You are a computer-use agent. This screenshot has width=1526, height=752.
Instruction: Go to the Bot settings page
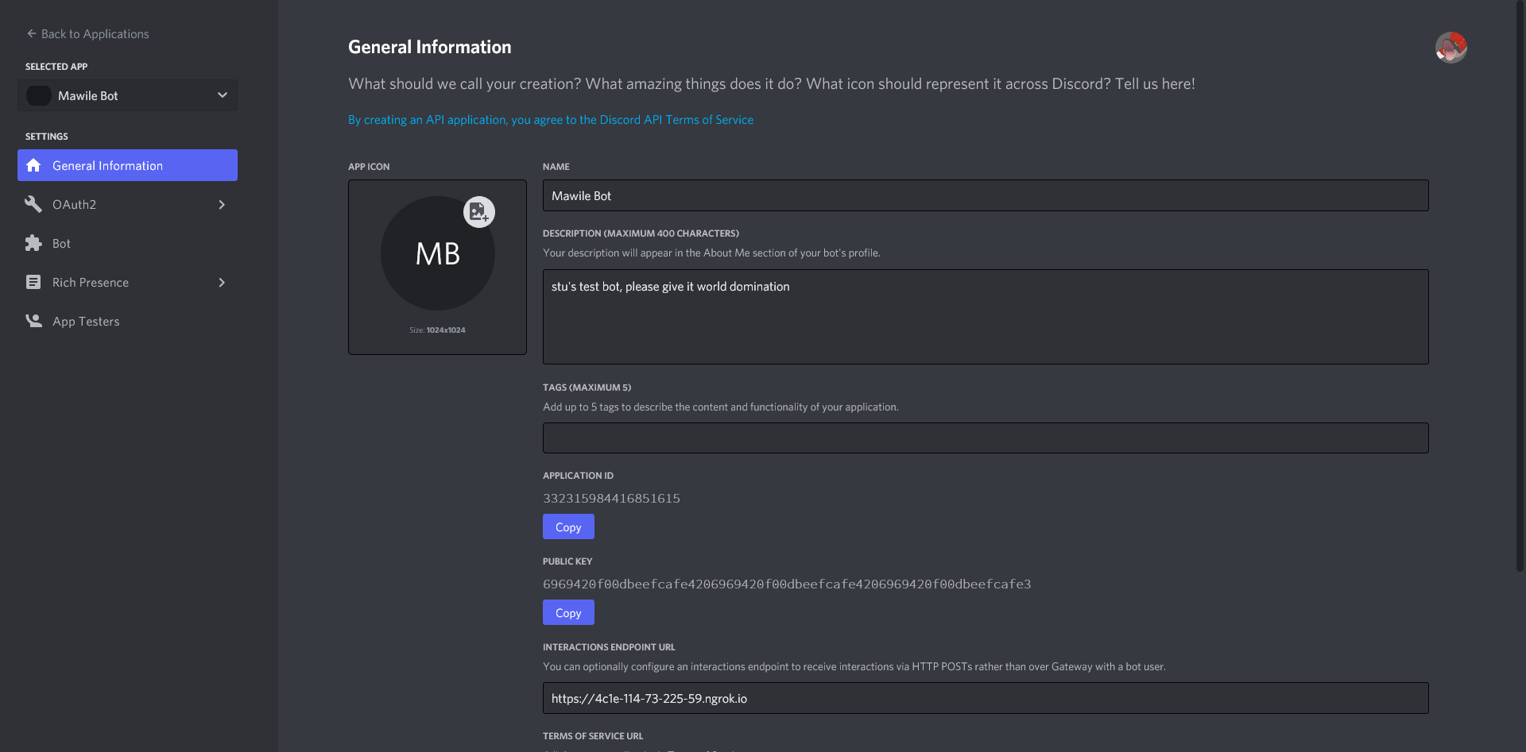coord(127,243)
